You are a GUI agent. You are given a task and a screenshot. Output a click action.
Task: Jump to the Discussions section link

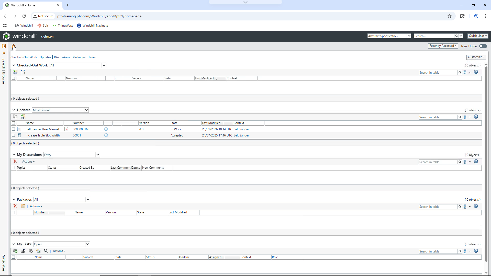pos(62,57)
